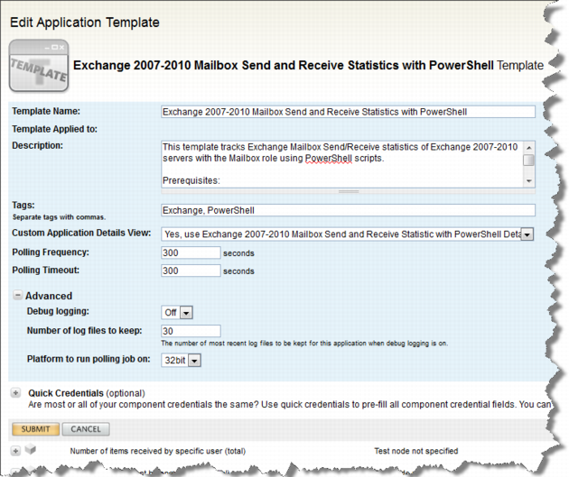569x477 pixels.
Task: Click the 'Polling Frequency:' label
Action: click(51, 252)
